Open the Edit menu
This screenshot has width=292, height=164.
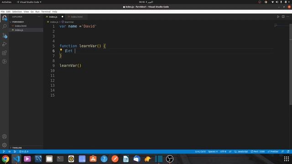(x=8, y=11)
